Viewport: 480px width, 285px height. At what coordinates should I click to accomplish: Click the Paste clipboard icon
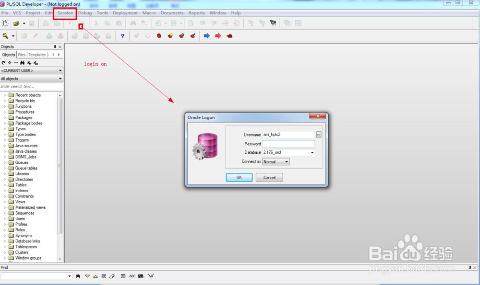(119, 23)
